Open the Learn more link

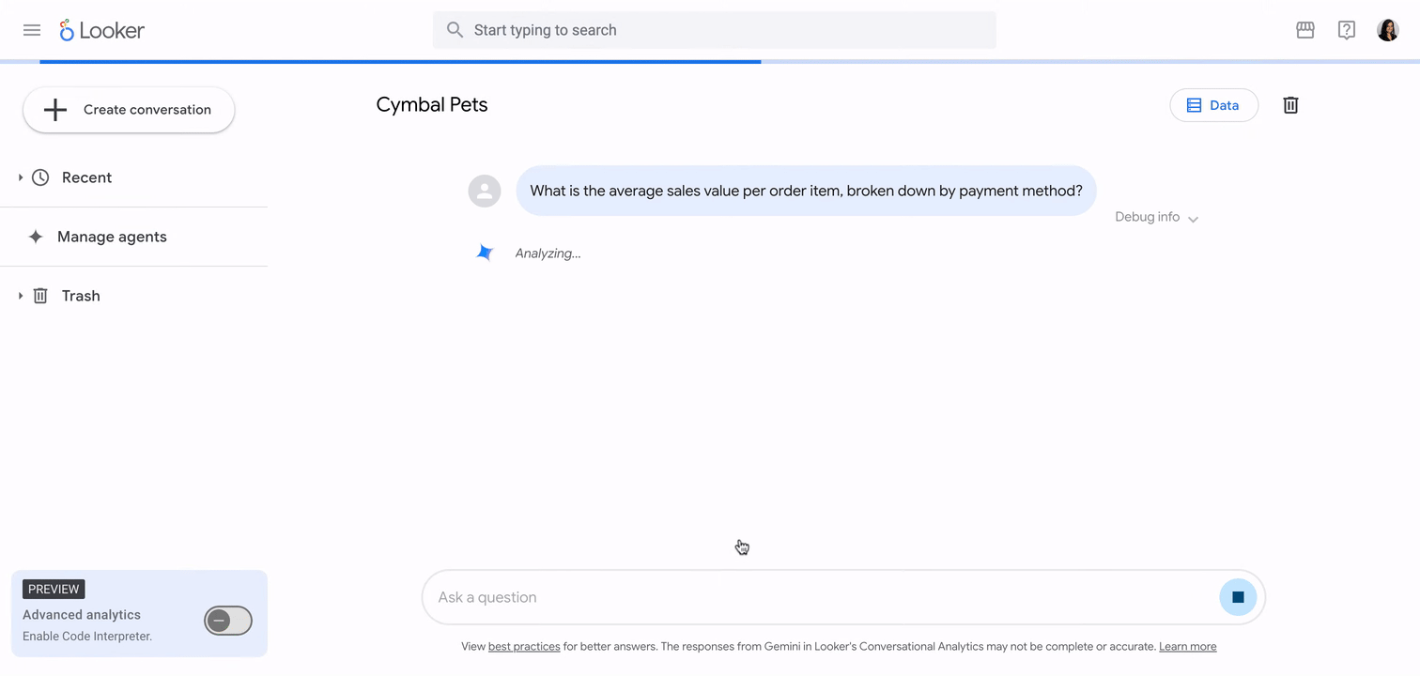click(1187, 646)
